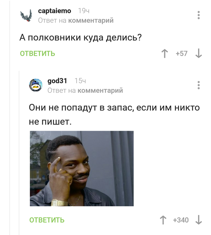This screenshot has width=211, height=235.
Task: Downvote god31's comment
Action: (x=199, y=220)
